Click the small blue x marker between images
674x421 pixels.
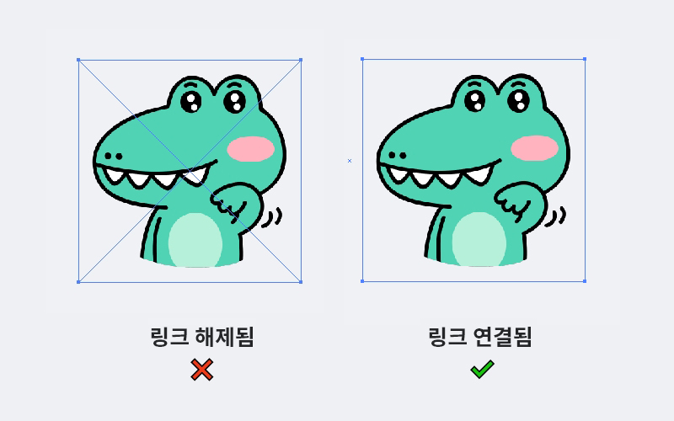[350, 161]
